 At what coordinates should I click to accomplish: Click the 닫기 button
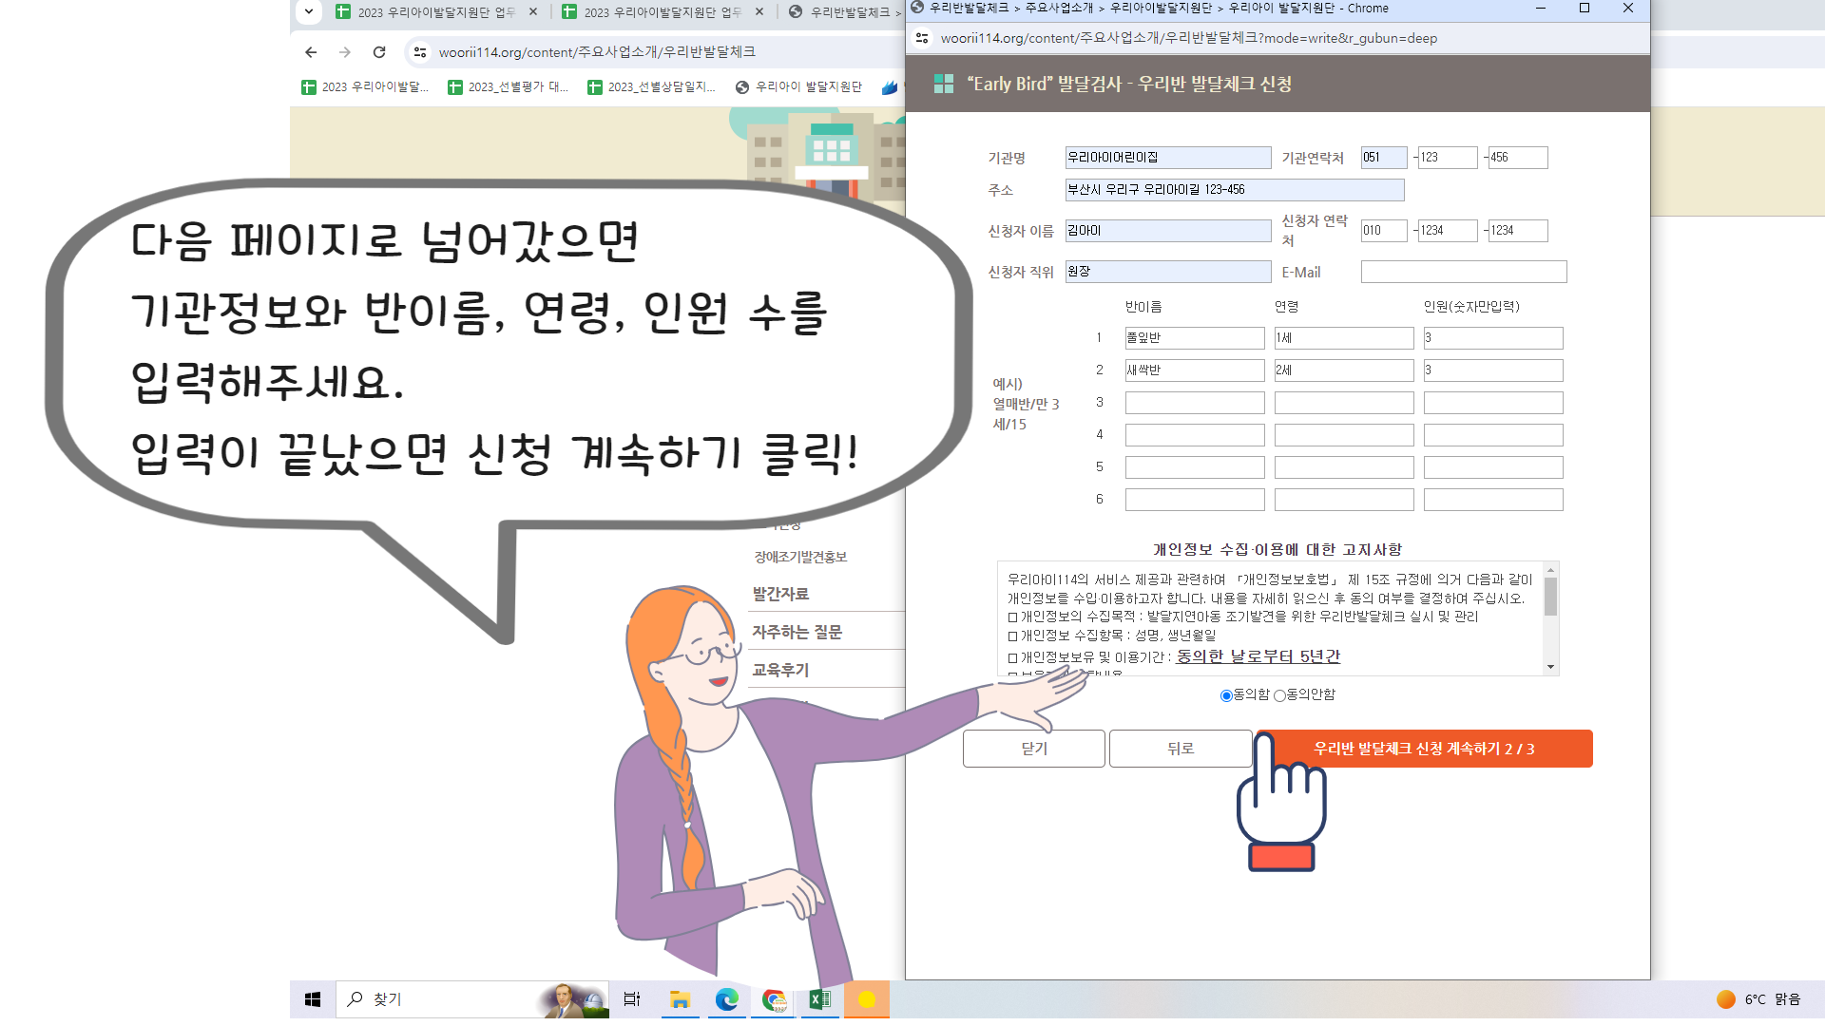point(1033,749)
